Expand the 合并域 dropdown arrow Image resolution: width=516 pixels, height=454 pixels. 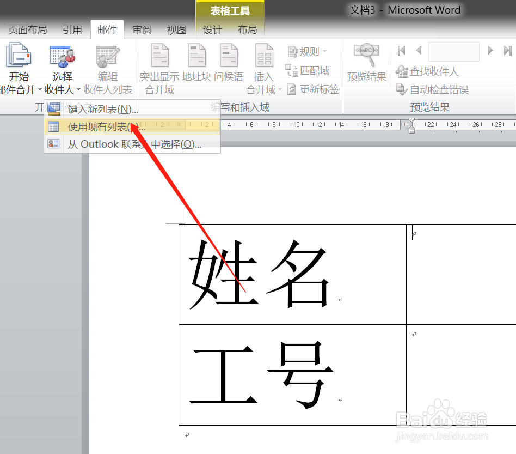tap(279, 90)
